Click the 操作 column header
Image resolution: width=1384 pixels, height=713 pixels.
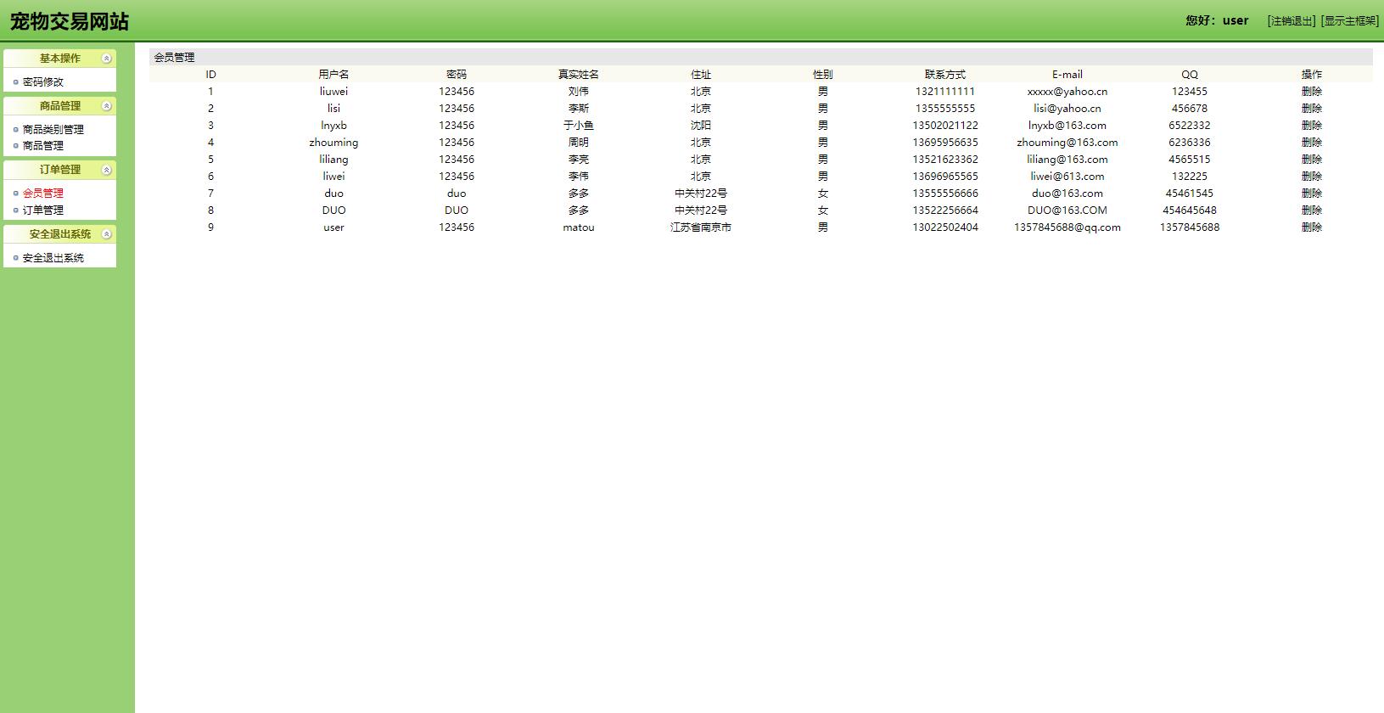point(1311,75)
